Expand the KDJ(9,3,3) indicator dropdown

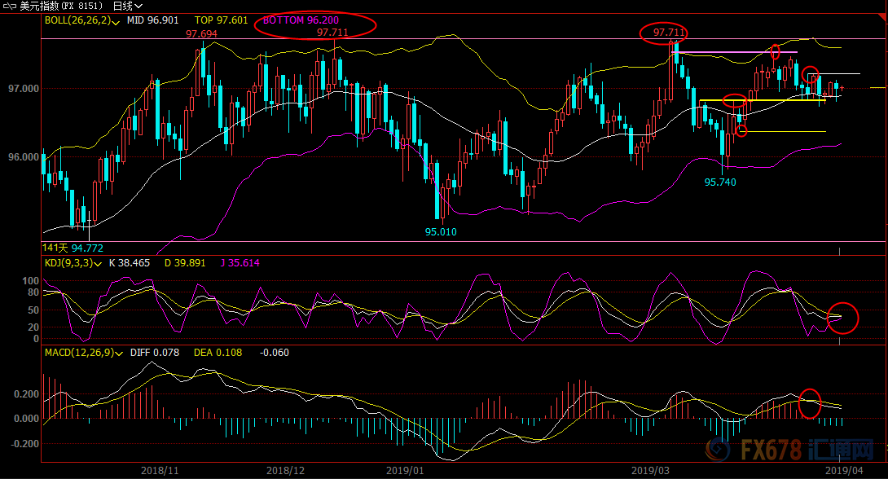[x=99, y=263]
